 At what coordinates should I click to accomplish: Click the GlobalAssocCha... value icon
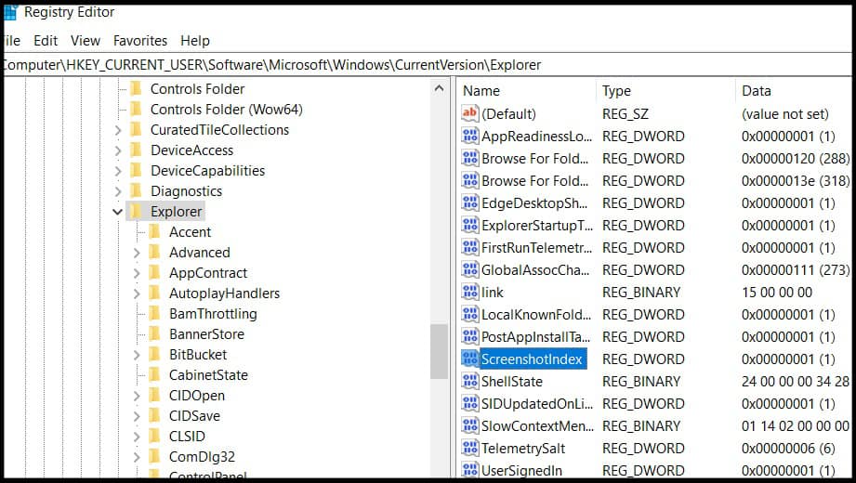(469, 269)
